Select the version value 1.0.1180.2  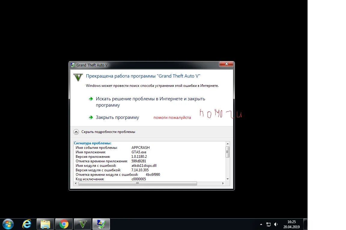(x=139, y=157)
